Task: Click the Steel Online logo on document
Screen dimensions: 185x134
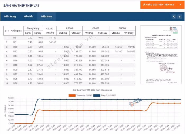Action: 174,30
